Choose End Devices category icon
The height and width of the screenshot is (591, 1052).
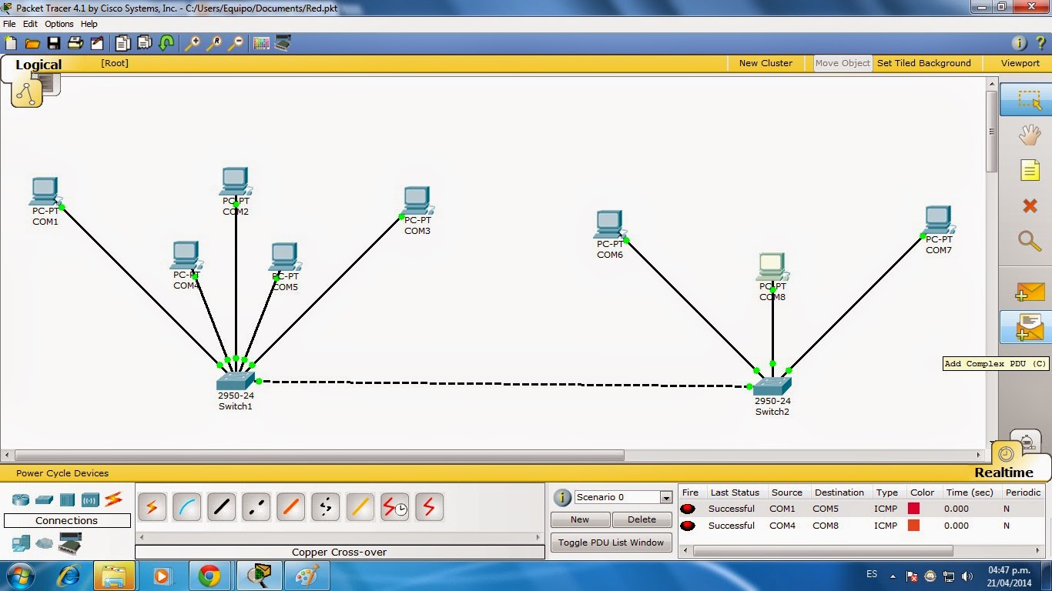[x=21, y=543]
